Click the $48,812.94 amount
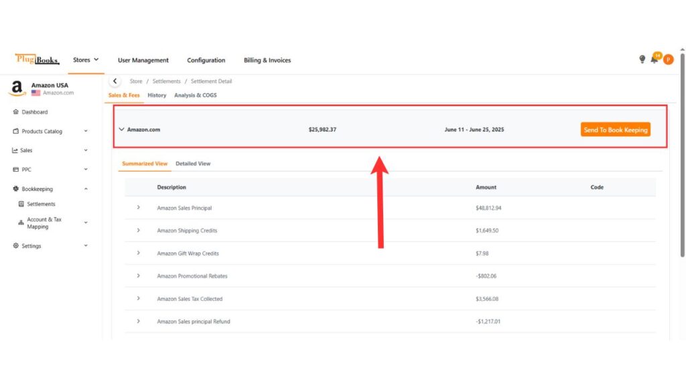Screen dimensions: 686x386 pos(488,208)
